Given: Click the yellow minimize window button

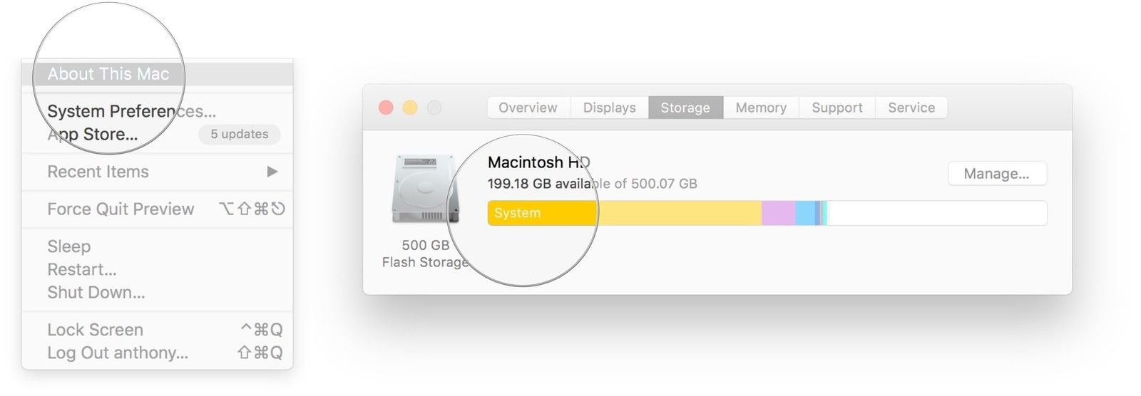Looking at the screenshot, I should pyautogui.click(x=410, y=108).
